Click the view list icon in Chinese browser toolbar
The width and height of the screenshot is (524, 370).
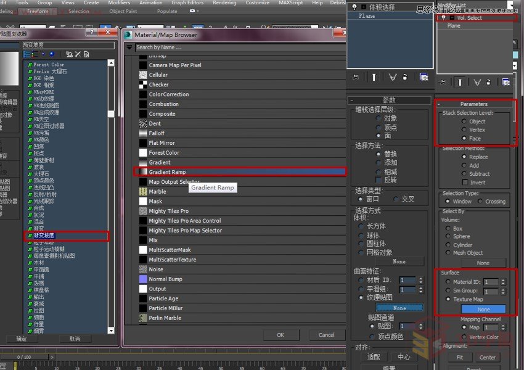pos(27,55)
